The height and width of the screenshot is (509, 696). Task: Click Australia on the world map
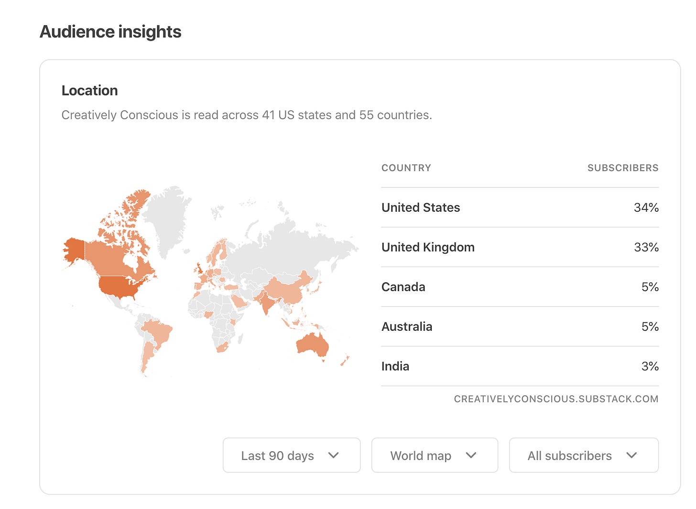pos(313,345)
